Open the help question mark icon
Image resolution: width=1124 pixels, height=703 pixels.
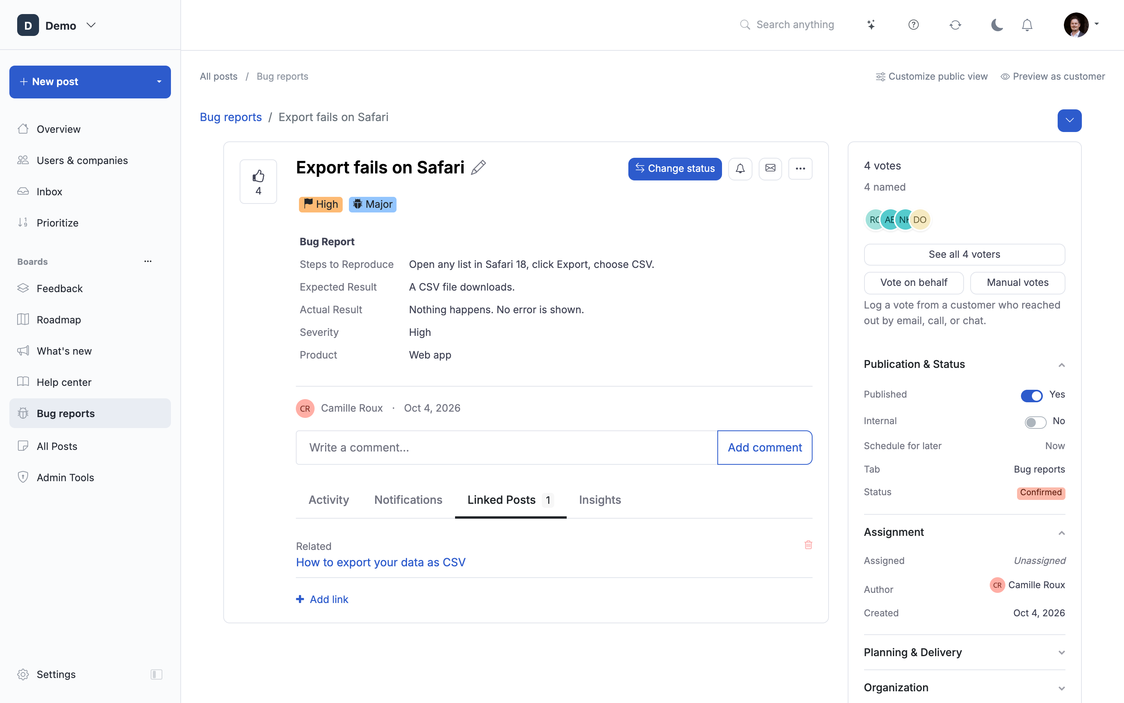(x=913, y=25)
